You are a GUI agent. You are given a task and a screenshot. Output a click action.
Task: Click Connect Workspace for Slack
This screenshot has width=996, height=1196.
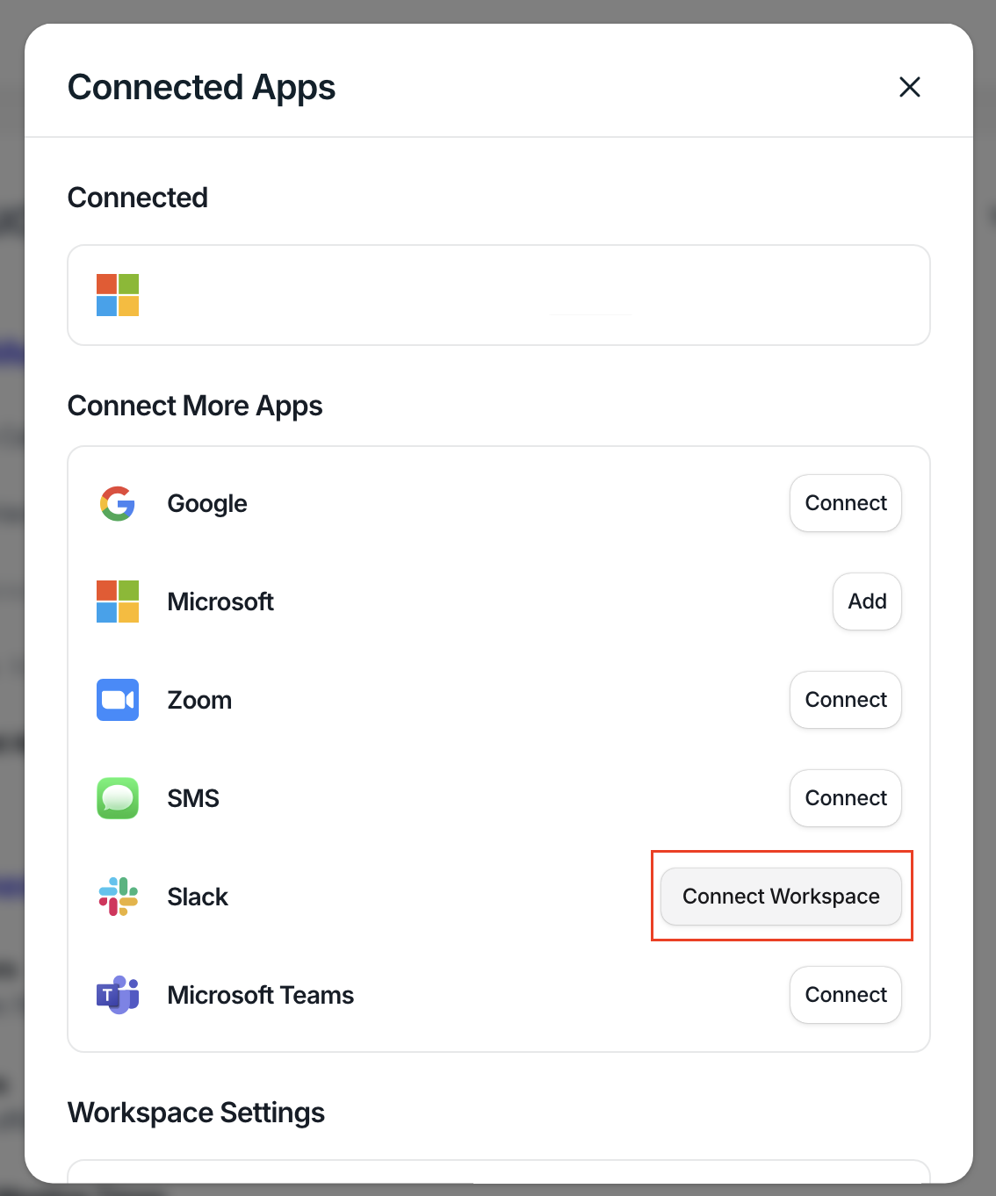(781, 897)
